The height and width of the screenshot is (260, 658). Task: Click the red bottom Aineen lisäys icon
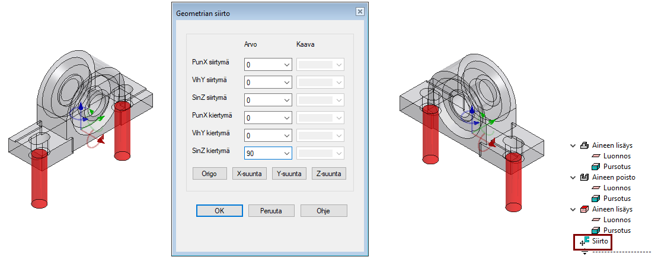pyautogui.click(x=584, y=209)
